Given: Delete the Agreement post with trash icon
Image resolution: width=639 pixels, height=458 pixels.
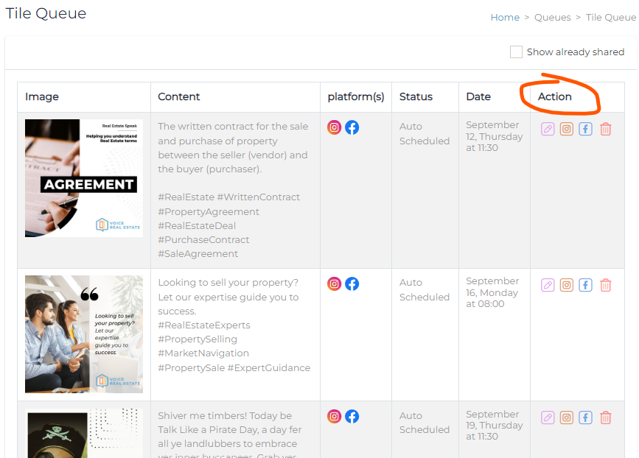Looking at the screenshot, I should coord(606,129).
